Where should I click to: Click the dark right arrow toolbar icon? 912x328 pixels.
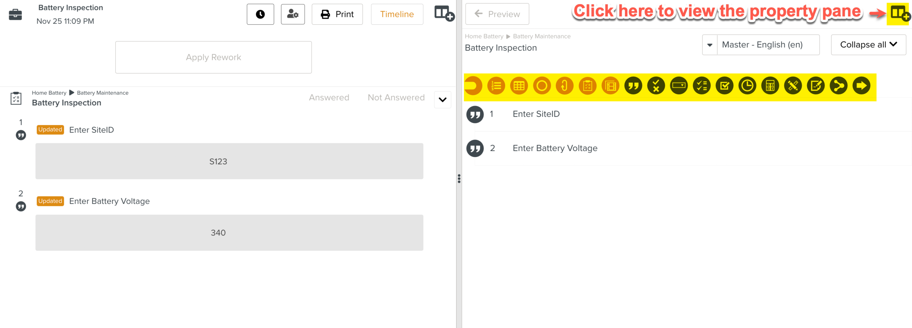[x=861, y=86]
